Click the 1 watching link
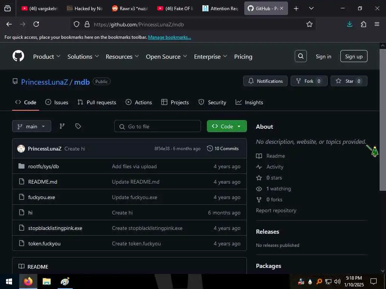Screen dimensions: 386x289 point(273,189)
